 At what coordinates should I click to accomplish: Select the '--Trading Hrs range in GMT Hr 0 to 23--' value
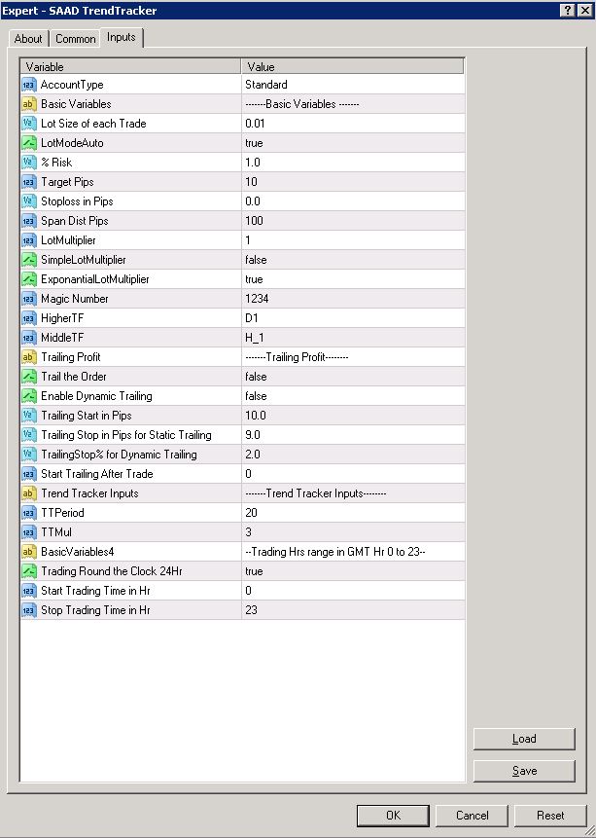pos(335,552)
